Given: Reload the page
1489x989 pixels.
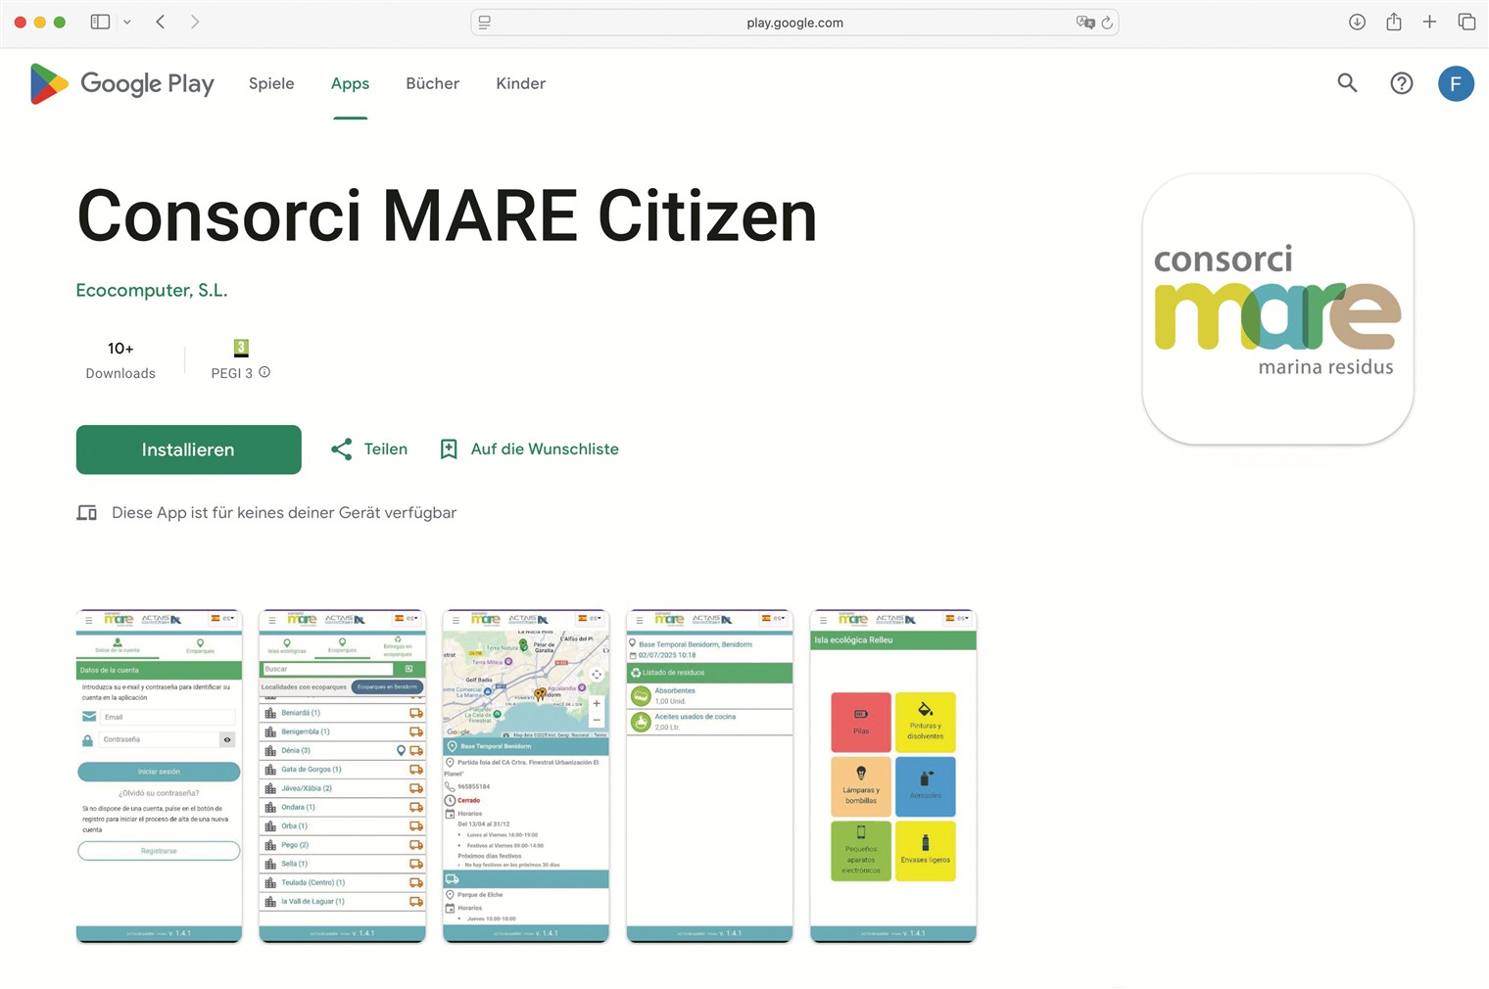Looking at the screenshot, I should pyautogui.click(x=1107, y=23).
